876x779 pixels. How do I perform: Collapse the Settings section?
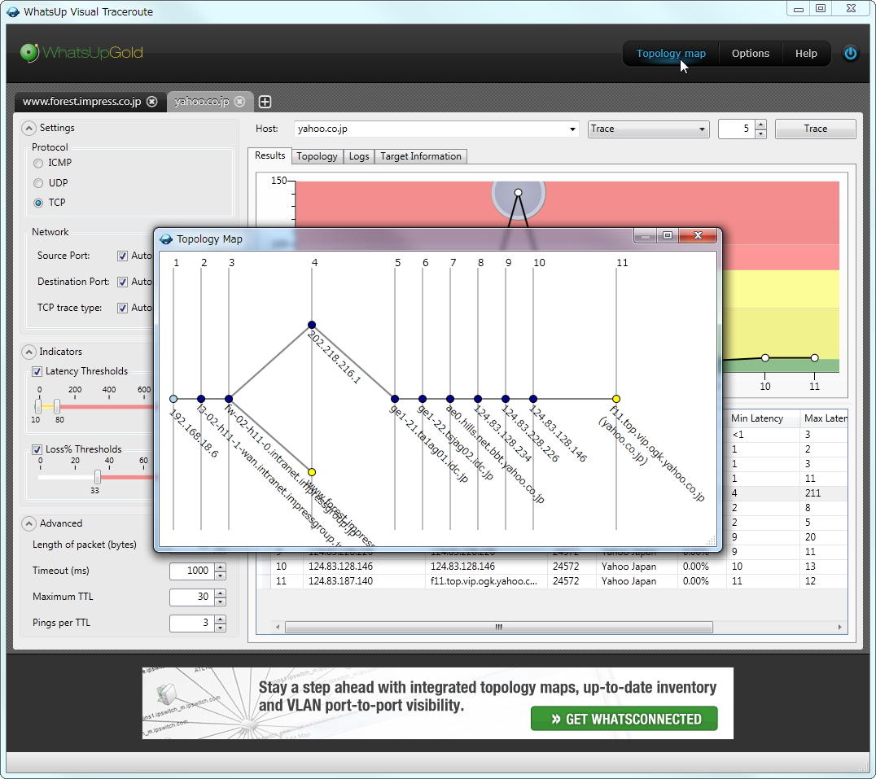pos(28,128)
